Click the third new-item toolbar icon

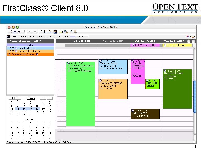click(20, 32)
